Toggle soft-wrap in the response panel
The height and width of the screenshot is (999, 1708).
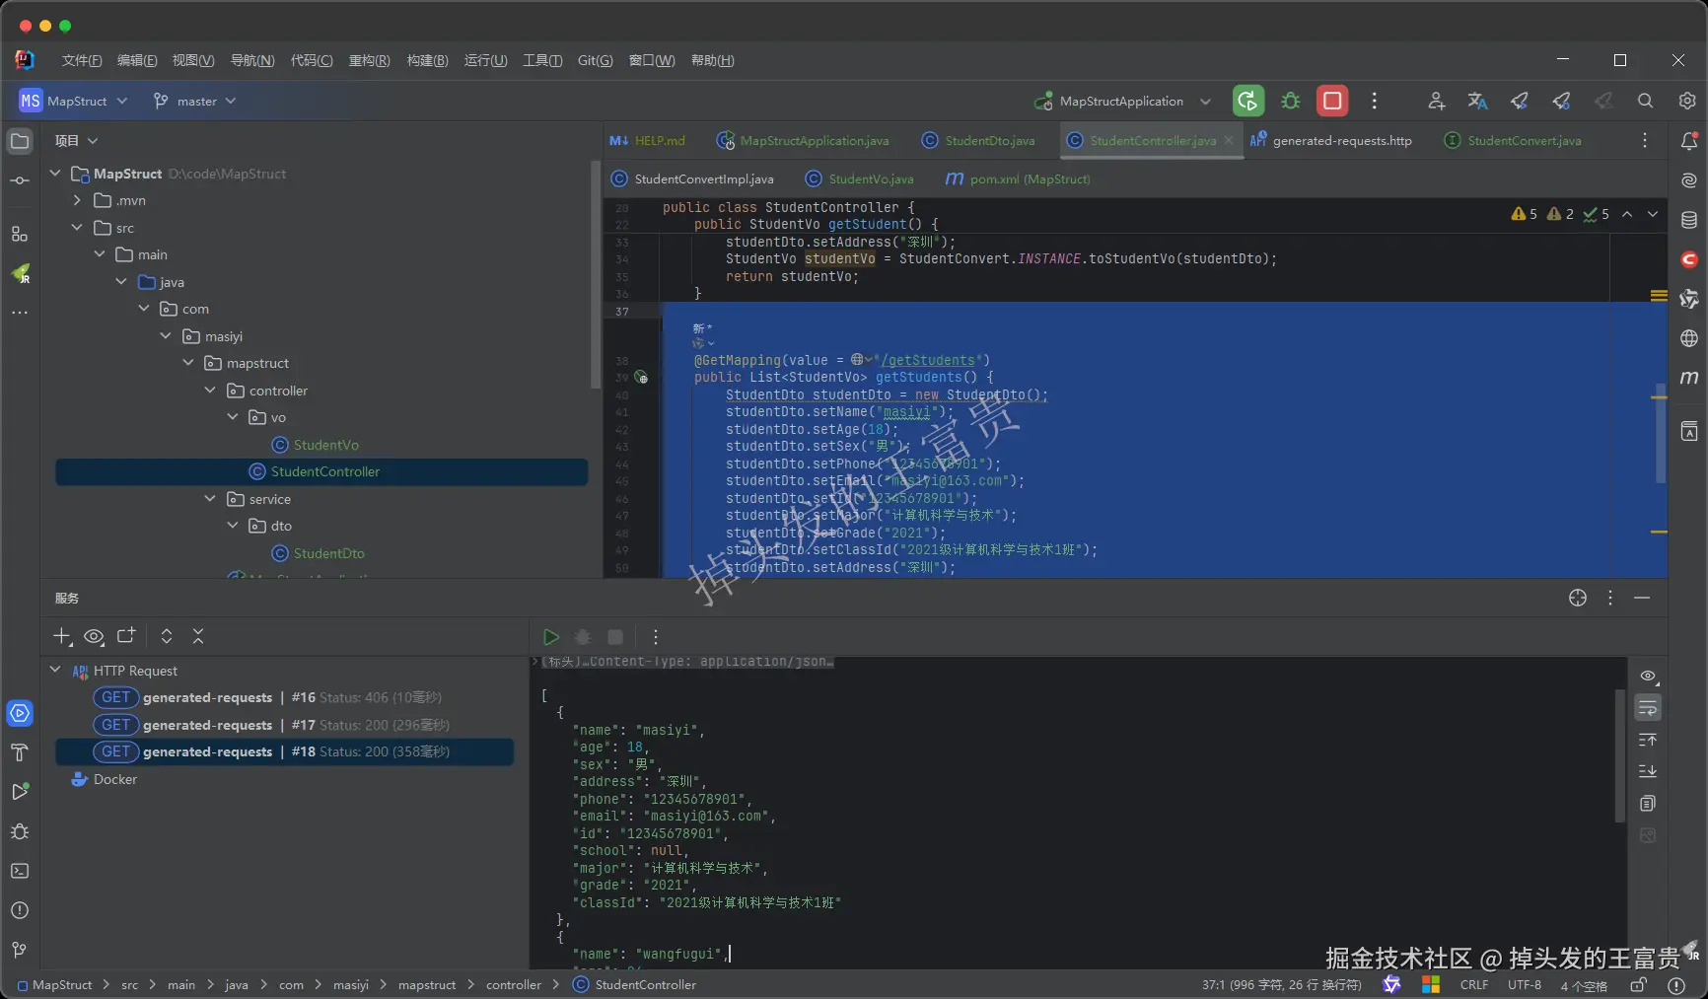(x=1648, y=708)
